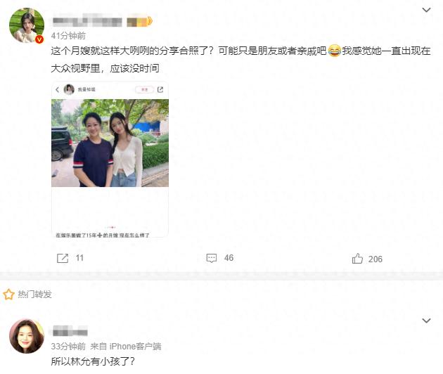Expand the second post's chevron menu

point(426,321)
